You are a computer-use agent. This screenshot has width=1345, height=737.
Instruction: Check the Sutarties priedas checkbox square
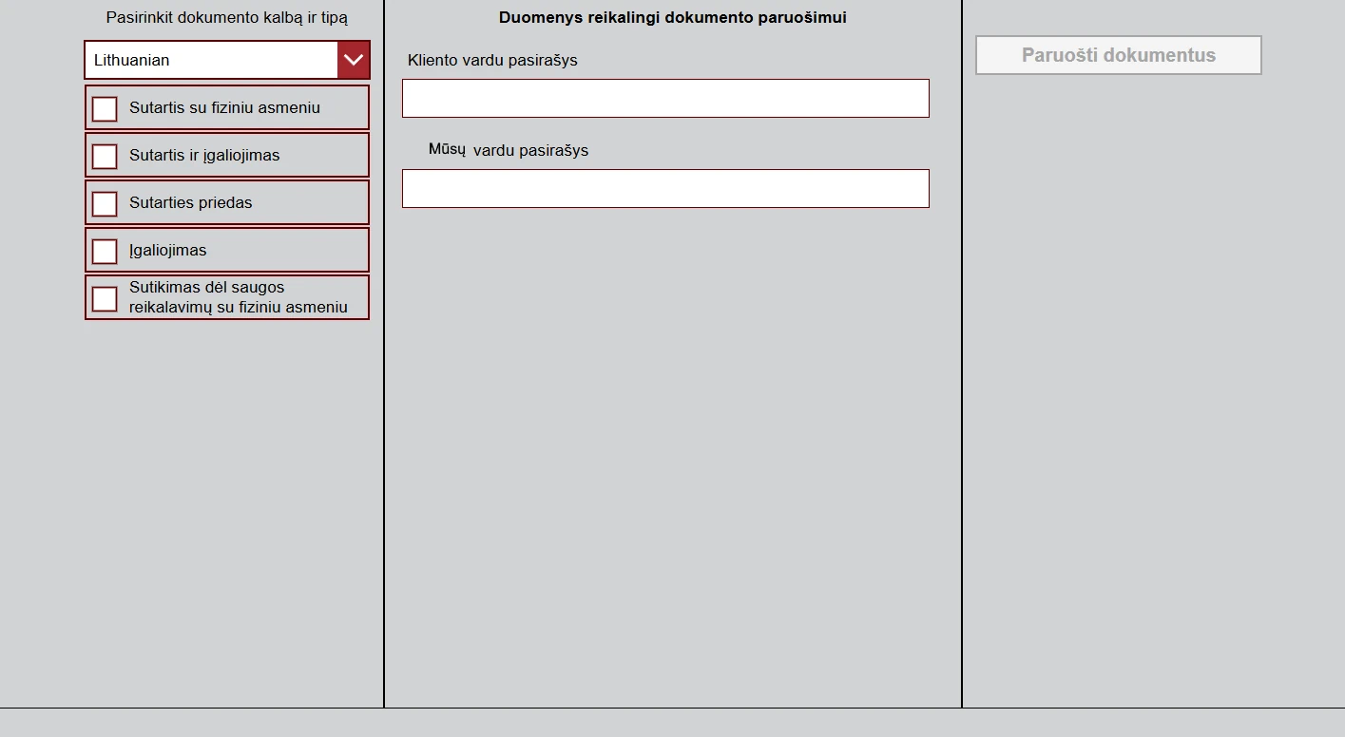tap(105, 203)
